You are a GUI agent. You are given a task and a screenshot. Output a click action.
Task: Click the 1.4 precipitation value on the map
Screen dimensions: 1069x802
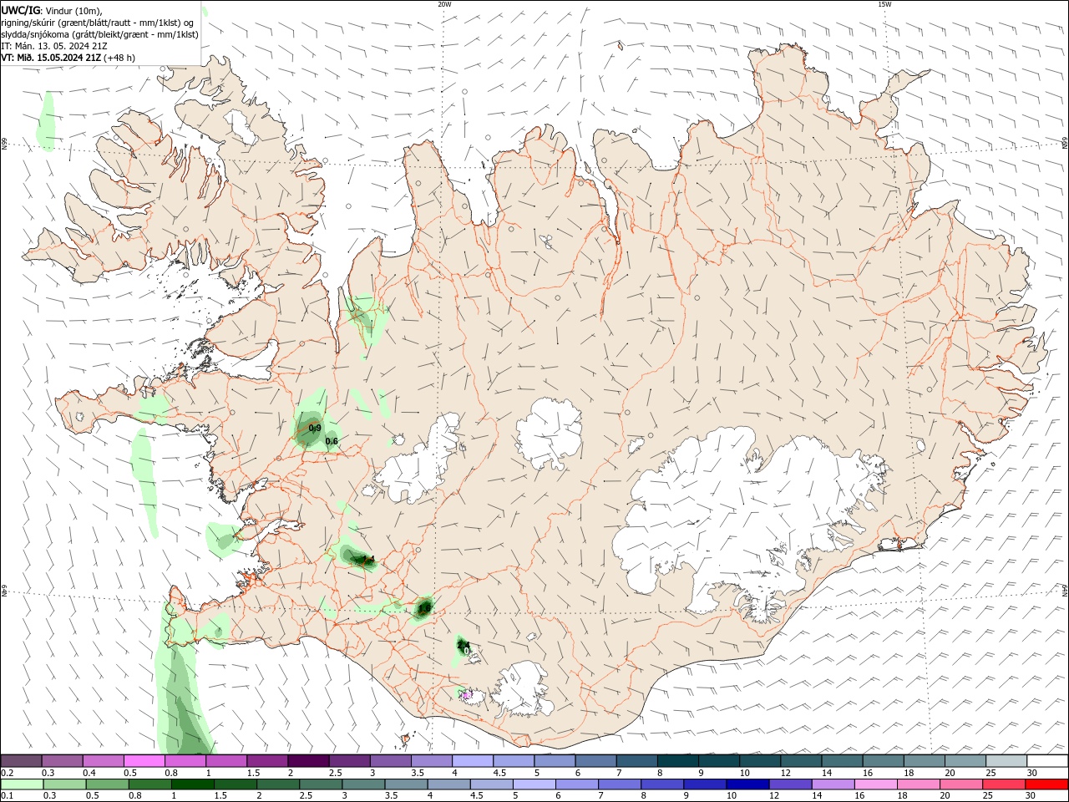(368, 560)
